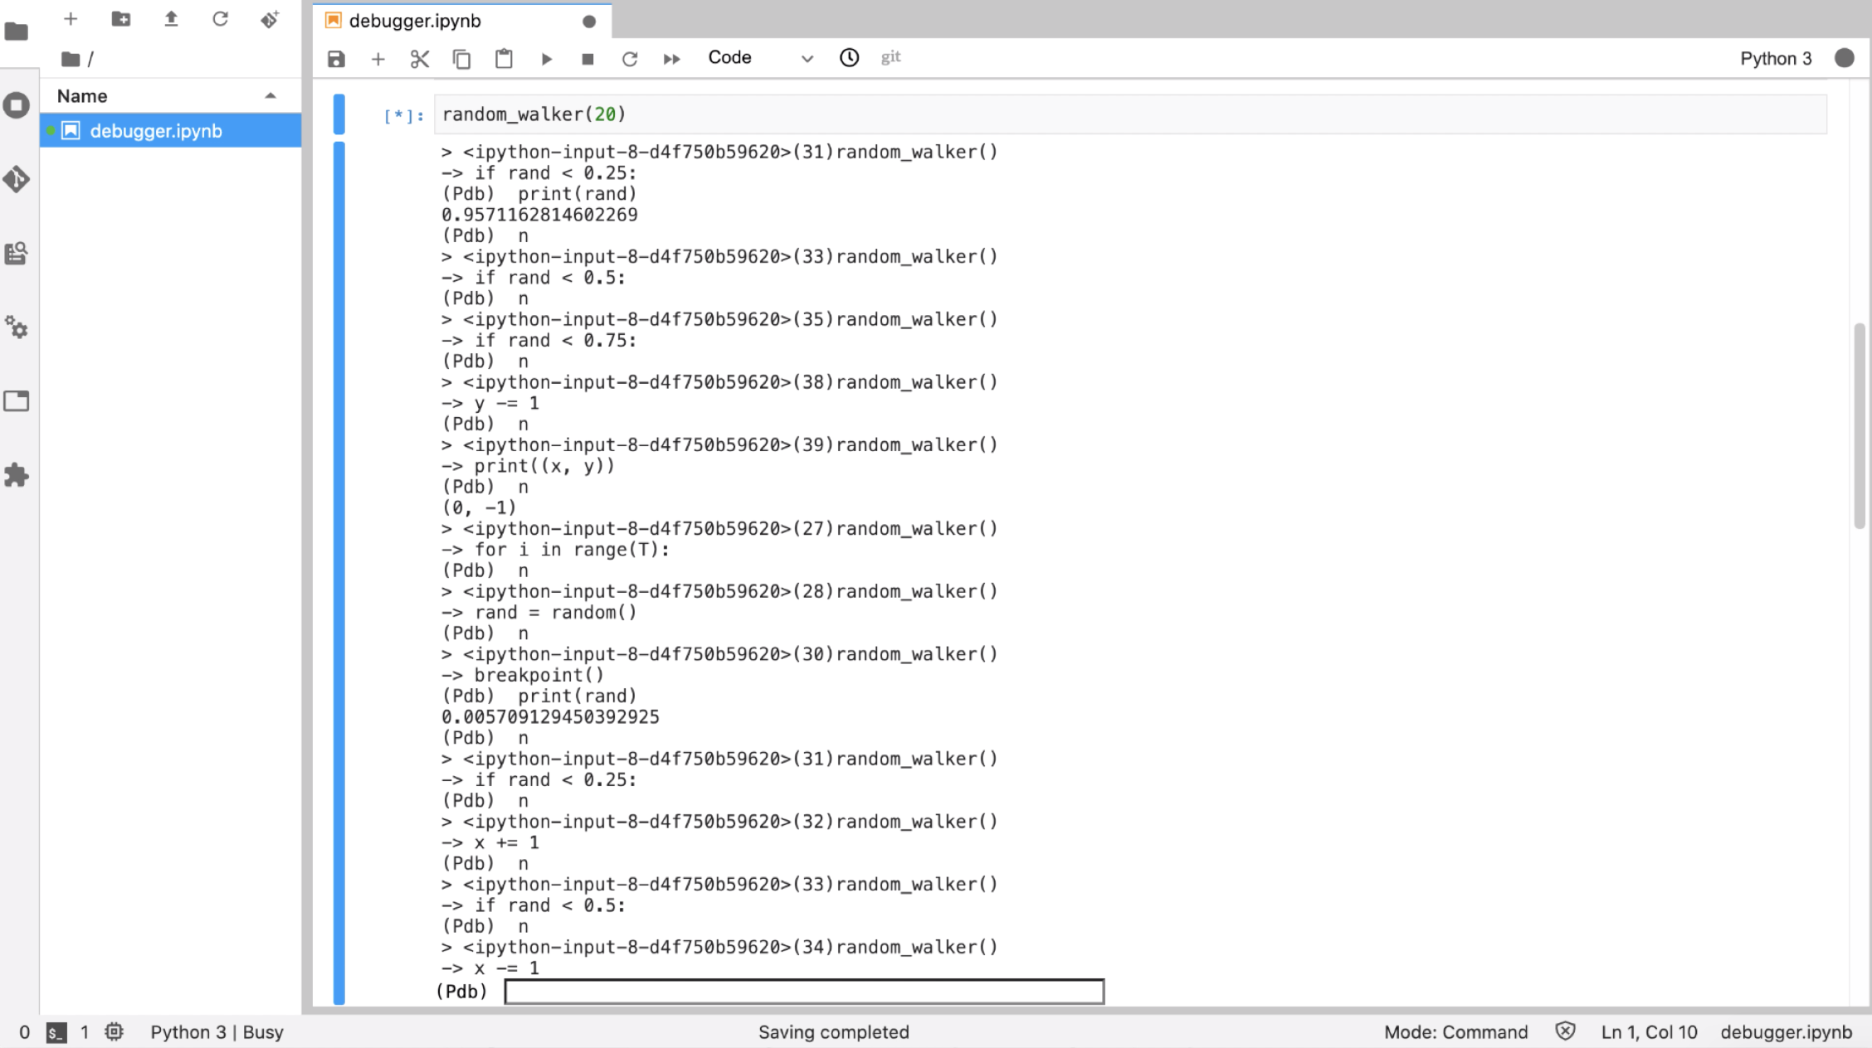Image resolution: width=1872 pixels, height=1048 pixels.
Task: Open the Extension Manager puzzle icon
Action: click(x=17, y=475)
